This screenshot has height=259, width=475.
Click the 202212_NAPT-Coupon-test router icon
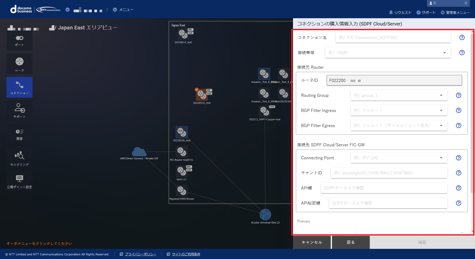click(265, 111)
